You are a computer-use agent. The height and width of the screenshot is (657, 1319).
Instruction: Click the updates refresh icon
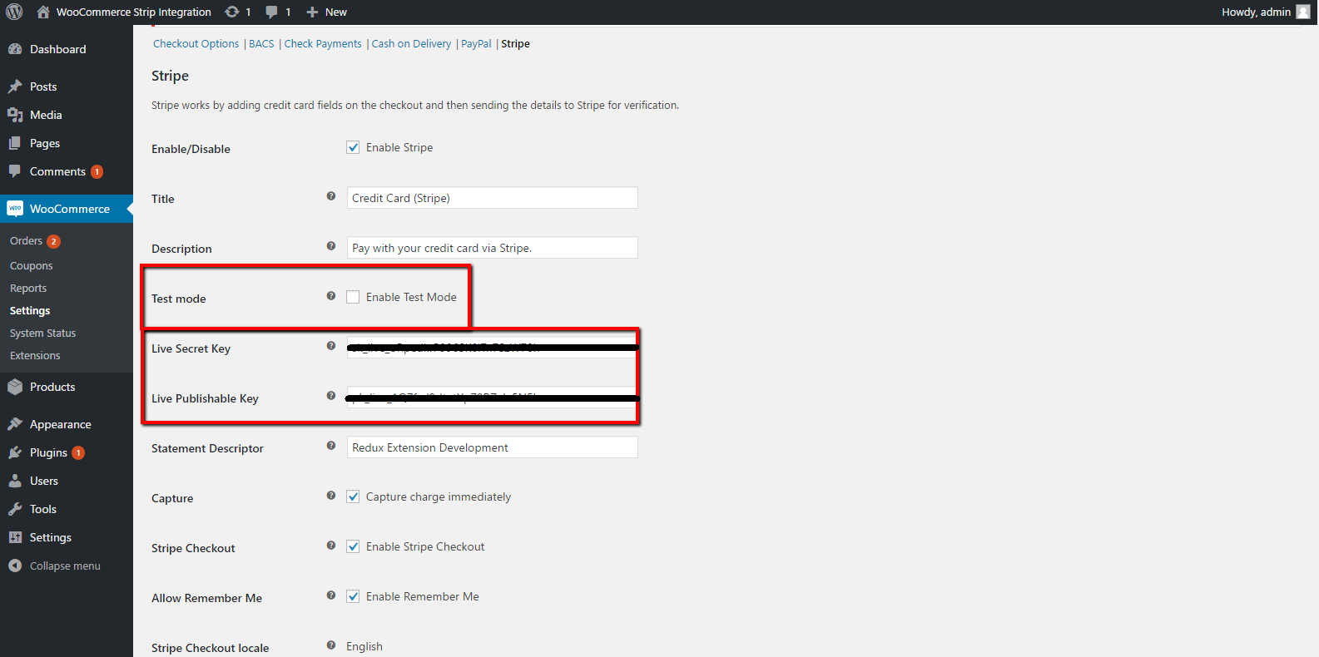click(x=232, y=12)
